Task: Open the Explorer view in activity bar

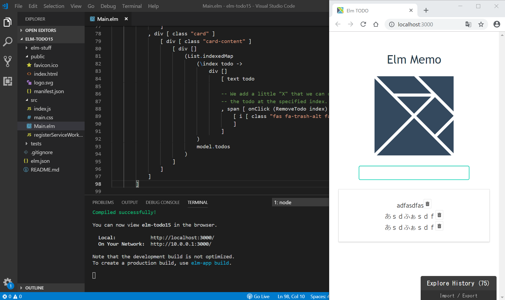Action: tap(8, 22)
